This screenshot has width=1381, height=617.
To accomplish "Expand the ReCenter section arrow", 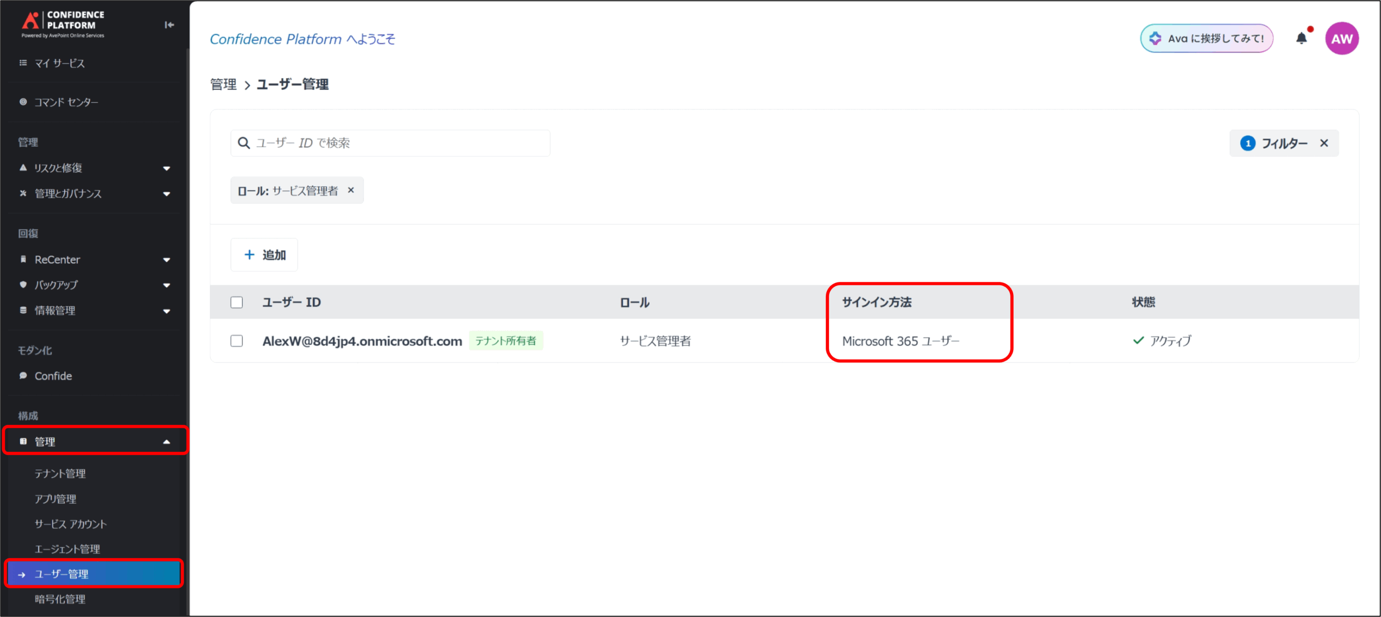I will coord(167,260).
